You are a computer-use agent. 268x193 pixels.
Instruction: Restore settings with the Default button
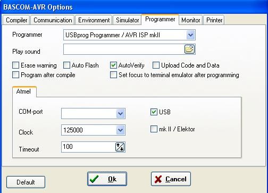[26, 182]
